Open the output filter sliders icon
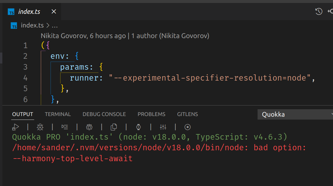This screenshot has width=333, height=186. 163,127
